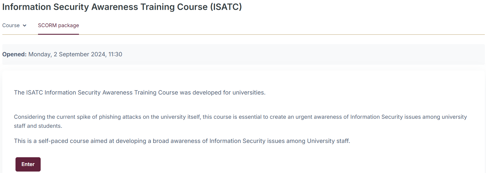
Task: Click the date Monday, 2 September 2024
Action: pos(67,54)
